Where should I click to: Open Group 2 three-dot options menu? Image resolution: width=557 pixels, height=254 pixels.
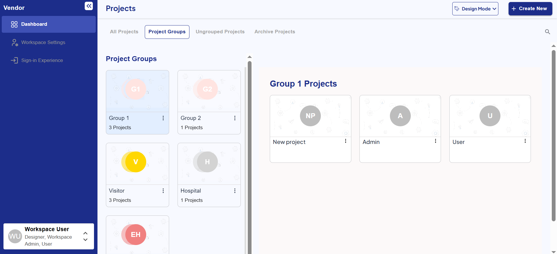coord(235,118)
